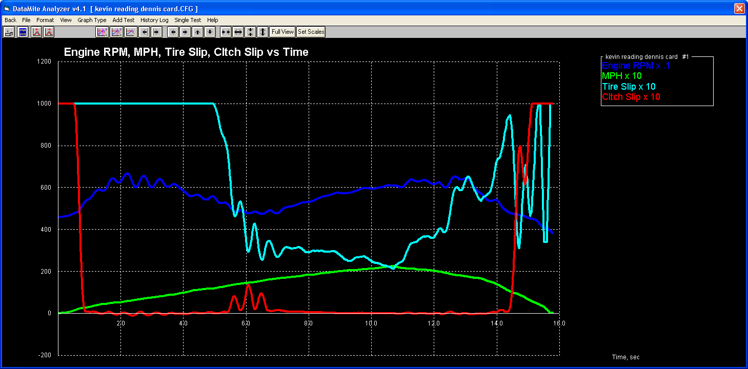Move cursor line left with magenta arrow icon

pyautogui.click(x=145, y=32)
